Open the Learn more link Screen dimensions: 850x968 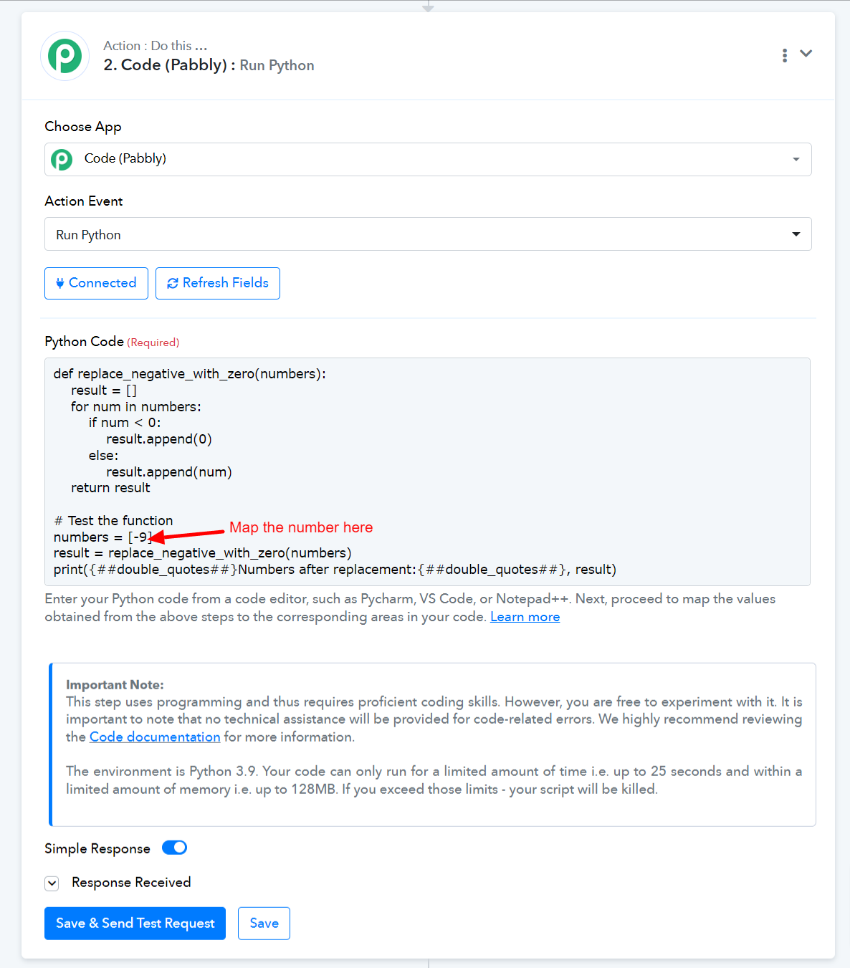[525, 617]
